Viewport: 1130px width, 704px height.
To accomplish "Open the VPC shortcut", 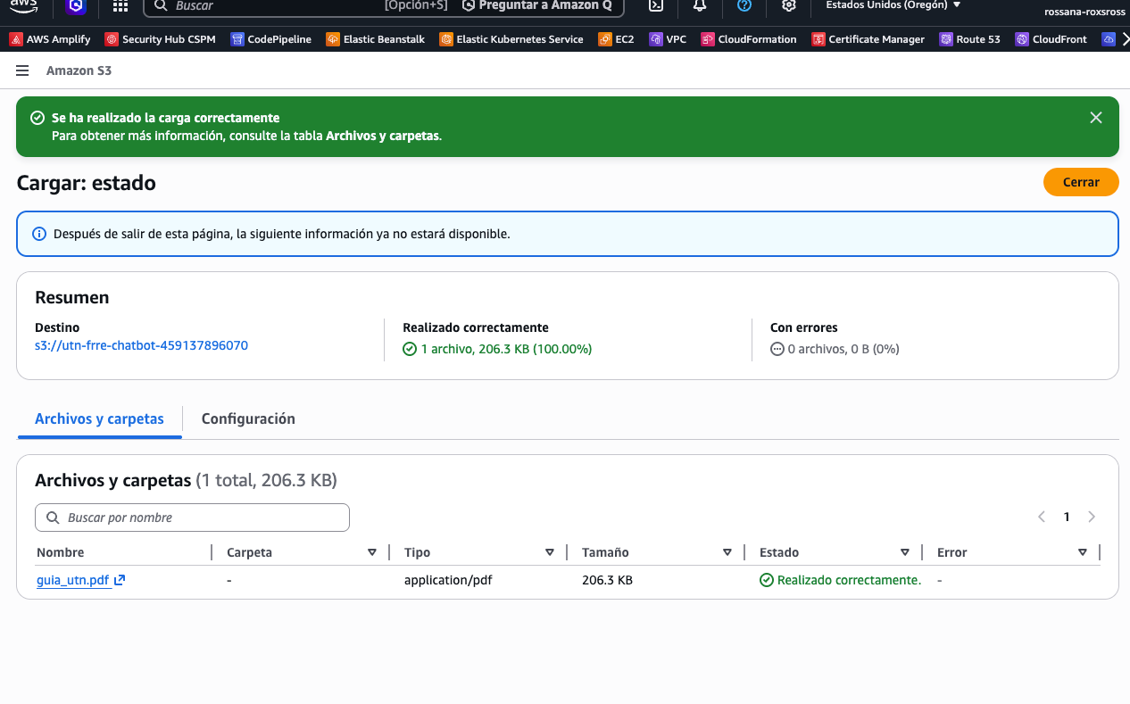I will (668, 39).
